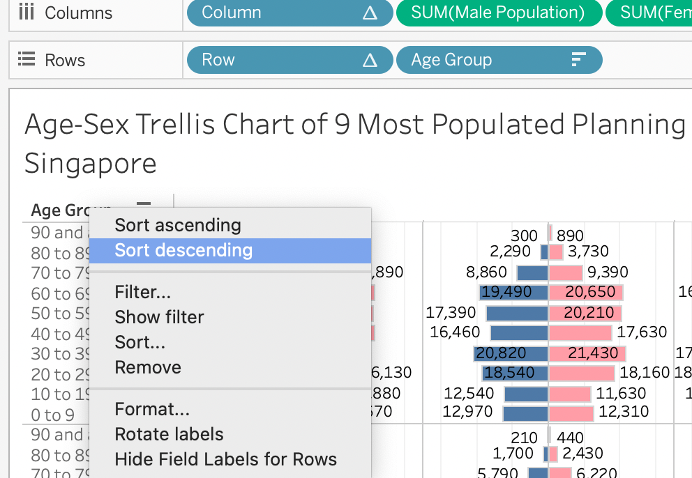The image size is (692, 478).
Task: Select the blue bar labeled 19,490
Action: [x=514, y=293]
